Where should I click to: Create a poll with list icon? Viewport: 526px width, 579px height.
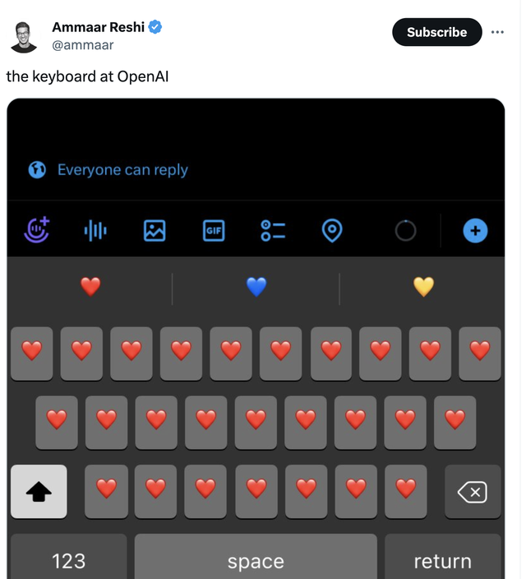273,231
